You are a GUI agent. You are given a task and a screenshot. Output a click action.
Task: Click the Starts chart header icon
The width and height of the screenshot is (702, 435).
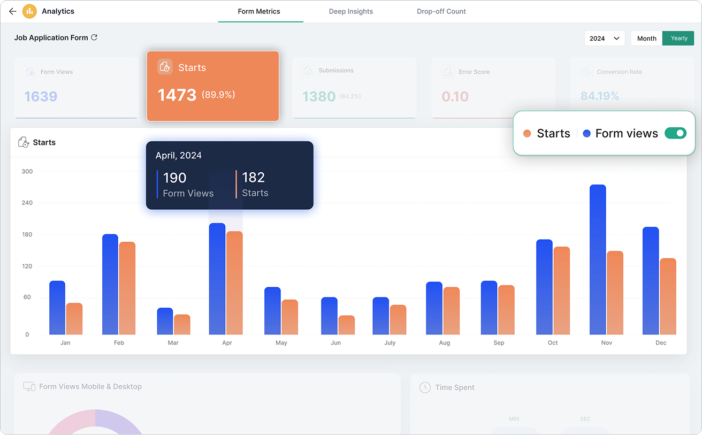pos(24,142)
